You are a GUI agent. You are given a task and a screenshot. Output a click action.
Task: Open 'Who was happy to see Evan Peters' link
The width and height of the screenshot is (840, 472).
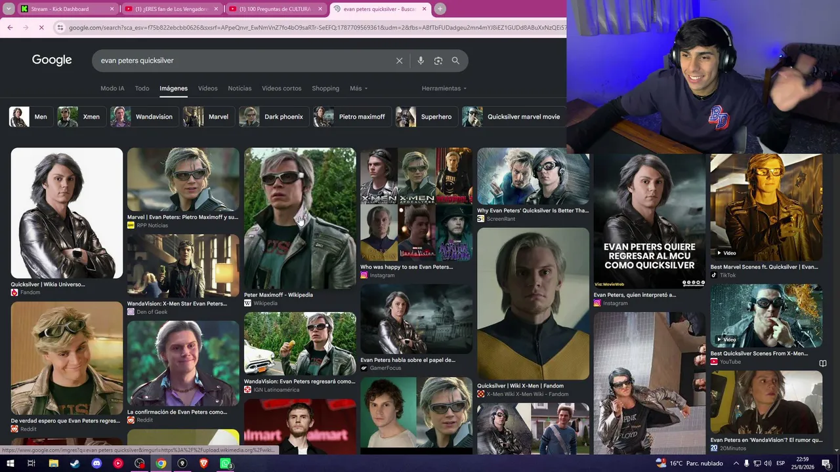tap(406, 267)
